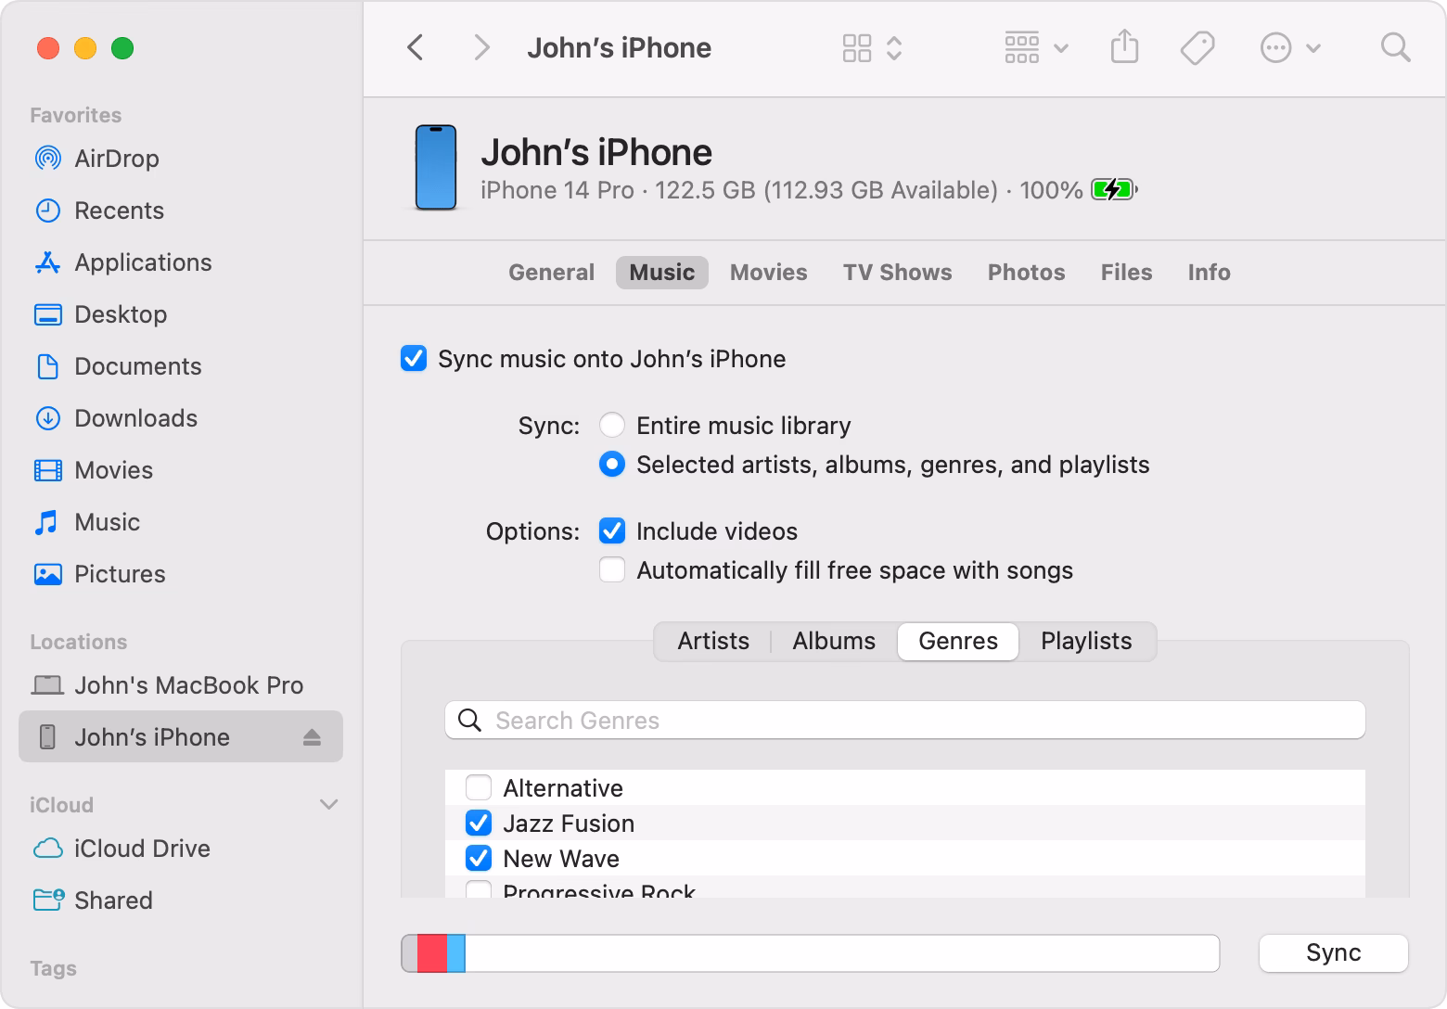
Task: Uncheck the Include videos option
Action: (x=611, y=530)
